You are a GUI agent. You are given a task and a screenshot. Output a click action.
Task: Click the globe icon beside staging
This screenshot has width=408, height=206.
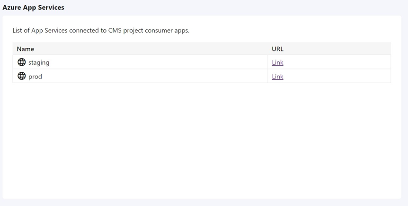coord(21,62)
